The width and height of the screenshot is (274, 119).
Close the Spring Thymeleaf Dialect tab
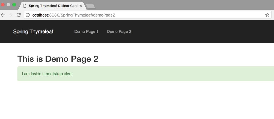tap(81, 6)
